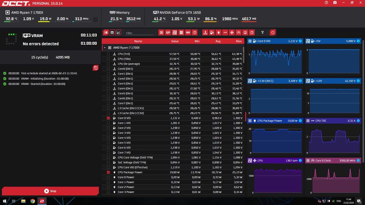Toggle motherboard sensor filter icon
This screenshot has height=205, width=365.
[174, 32]
